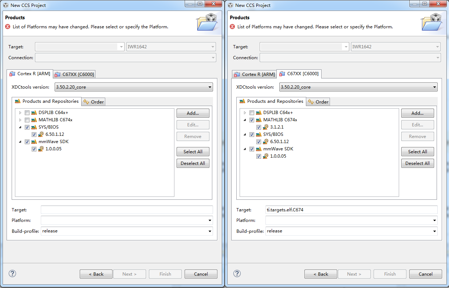449x288 pixels.
Task: Click Add... button in left dialog
Action: 193,113
